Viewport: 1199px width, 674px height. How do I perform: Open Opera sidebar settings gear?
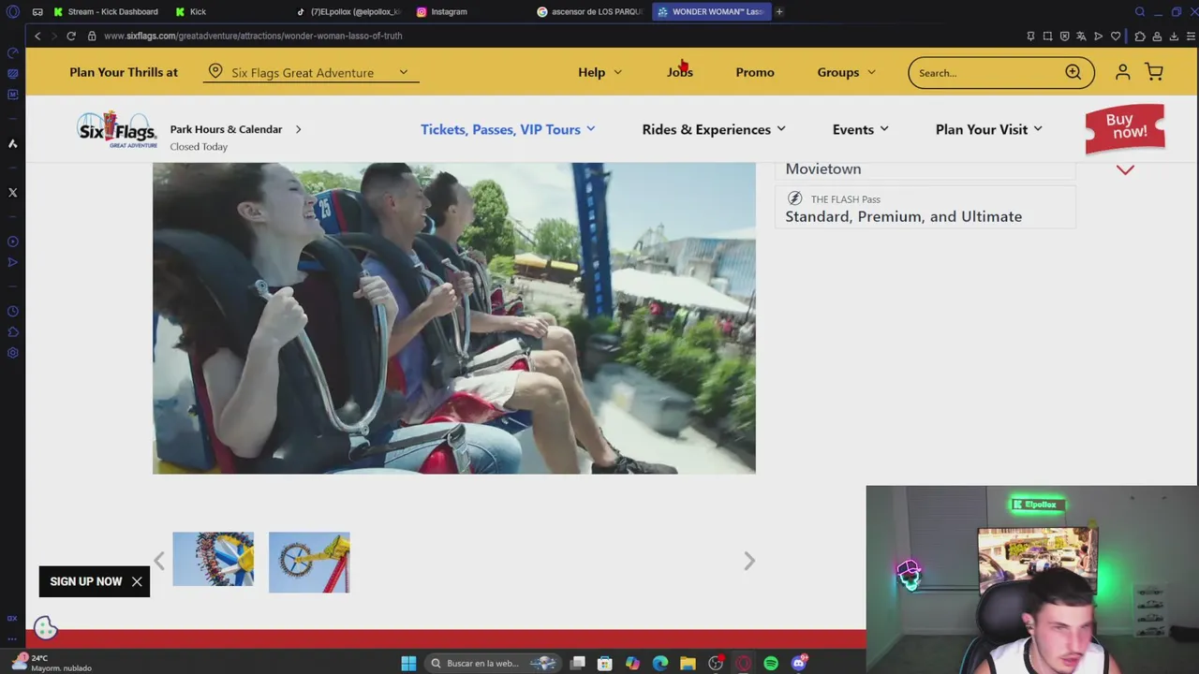(x=13, y=353)
